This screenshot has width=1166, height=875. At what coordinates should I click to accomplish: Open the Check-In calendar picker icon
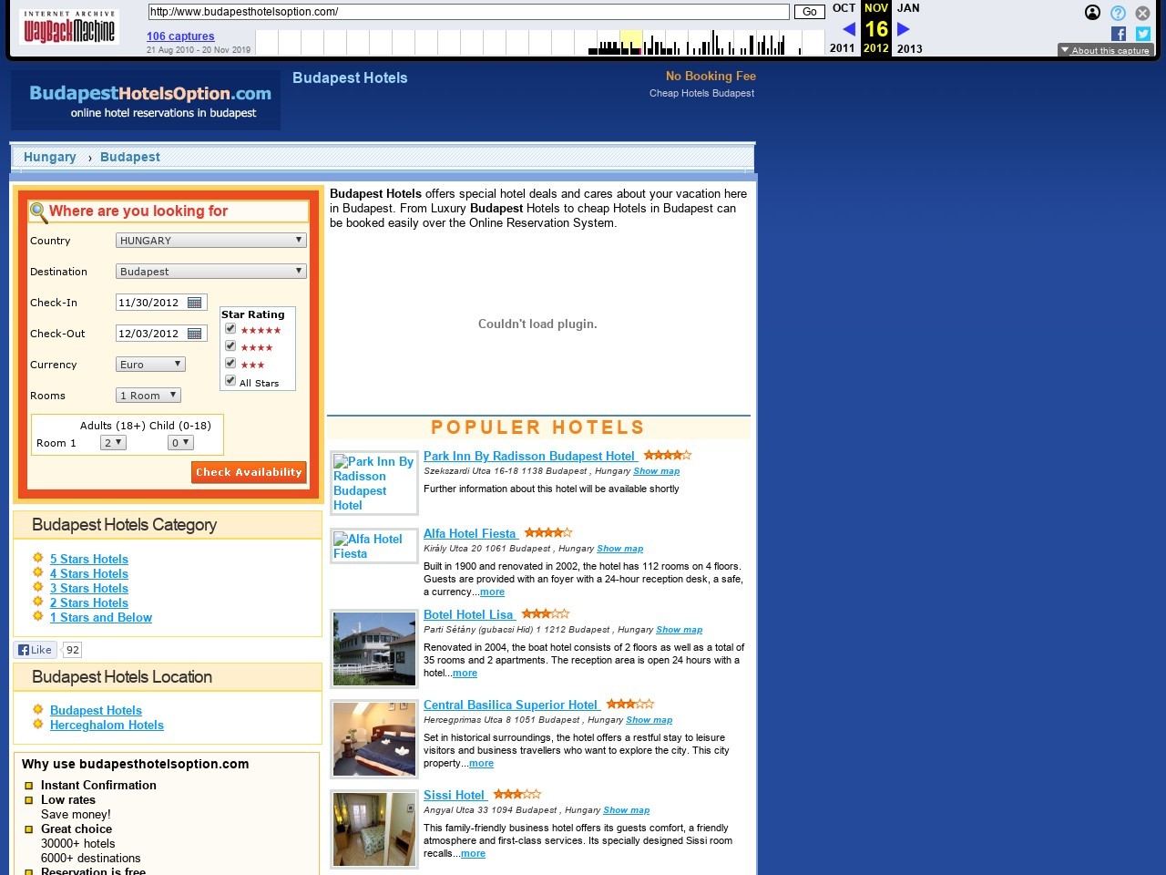pyautogui.click(x=194, y=303)
